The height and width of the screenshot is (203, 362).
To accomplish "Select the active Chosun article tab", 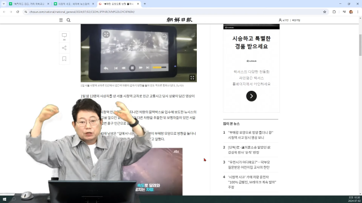I will [x=119, y=4].
